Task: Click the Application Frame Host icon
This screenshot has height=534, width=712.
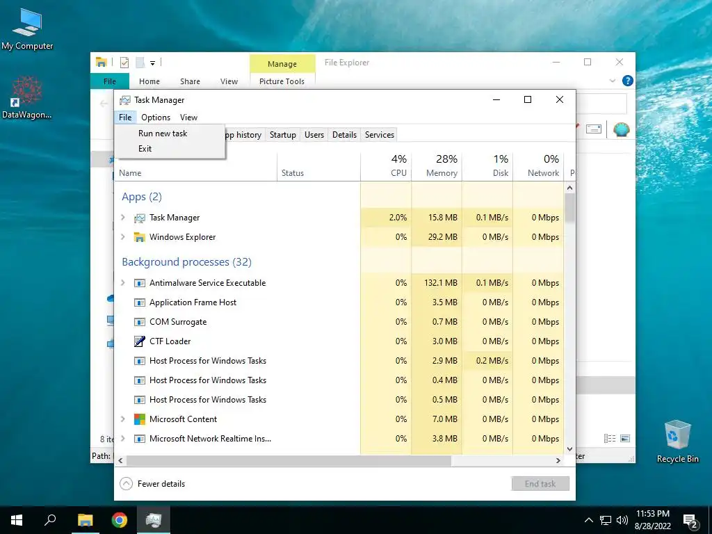Action: click(139, 302)
